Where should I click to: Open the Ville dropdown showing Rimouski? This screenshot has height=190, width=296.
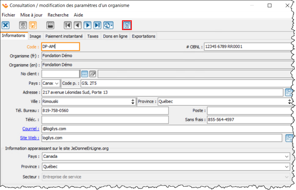(x=133, y=101)
